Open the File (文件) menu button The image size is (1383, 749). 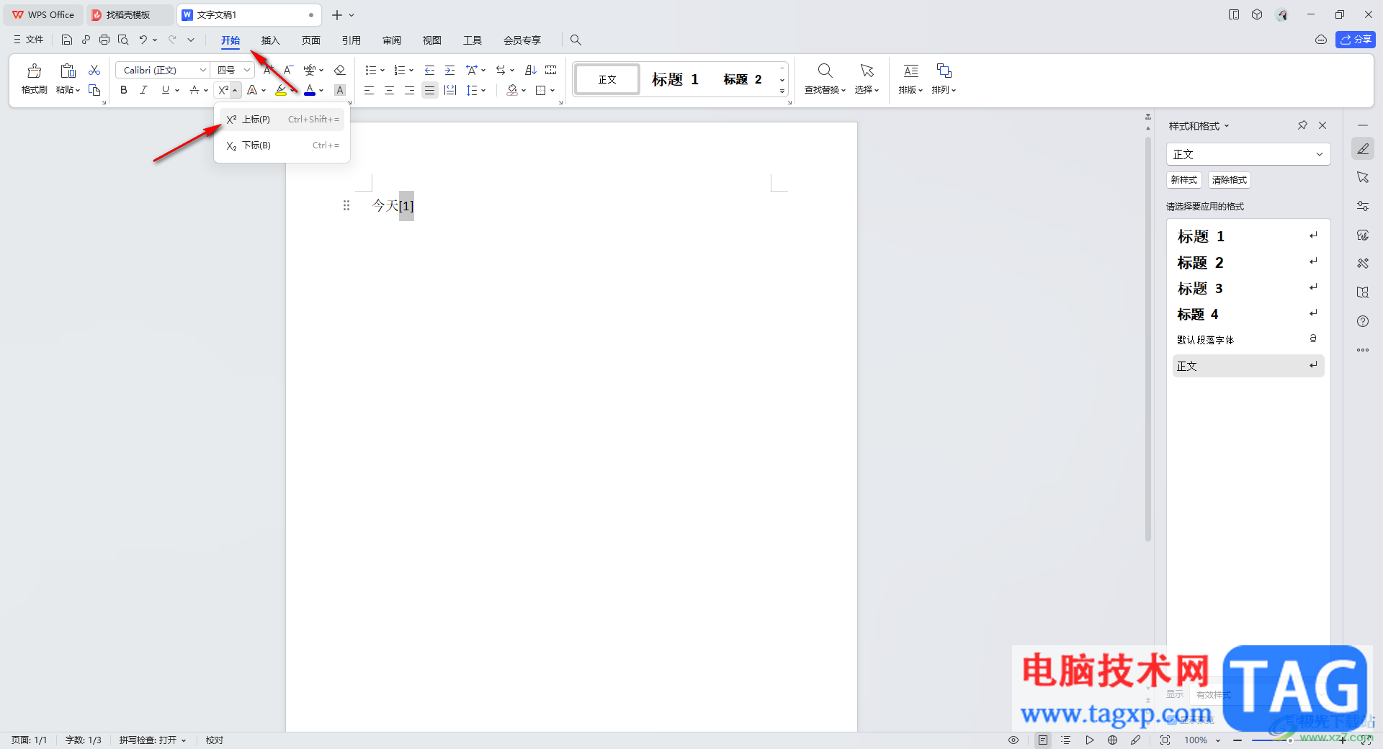pos(29,40)
